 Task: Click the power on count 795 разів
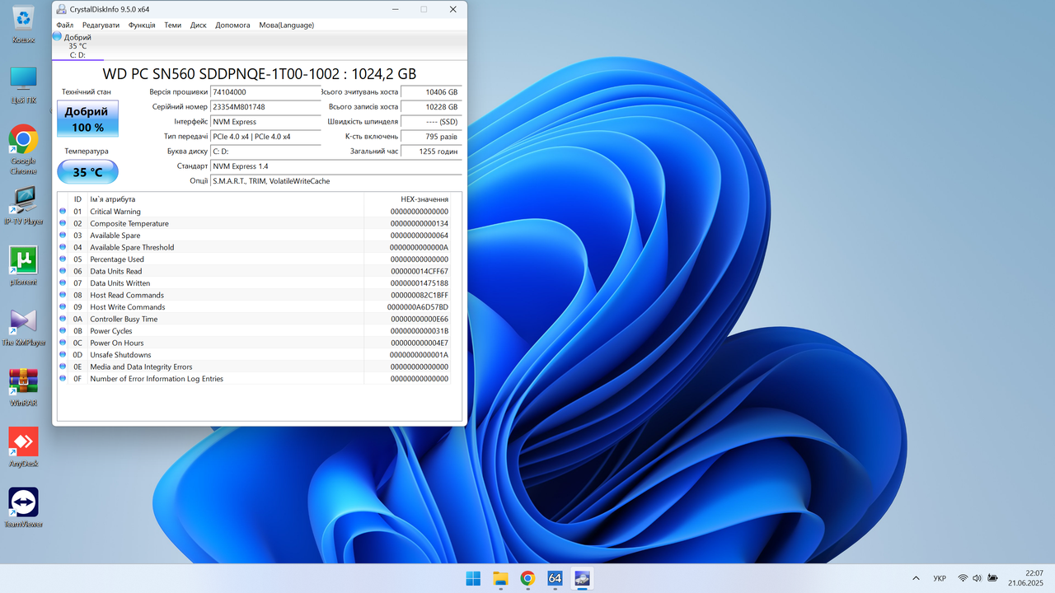click(x=431, y=137)
